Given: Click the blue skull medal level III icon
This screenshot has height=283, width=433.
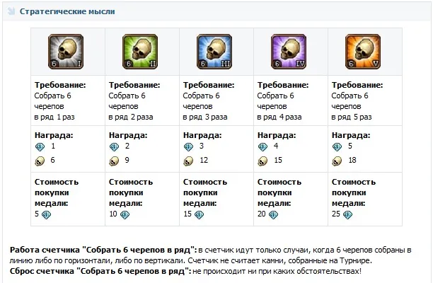Looking at the screenshot, I should pyautogui.click(x=214, y=51).
